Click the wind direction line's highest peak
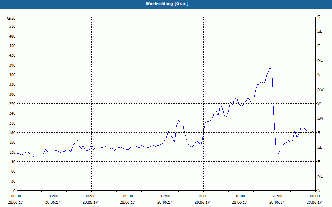 click(270, 68)
